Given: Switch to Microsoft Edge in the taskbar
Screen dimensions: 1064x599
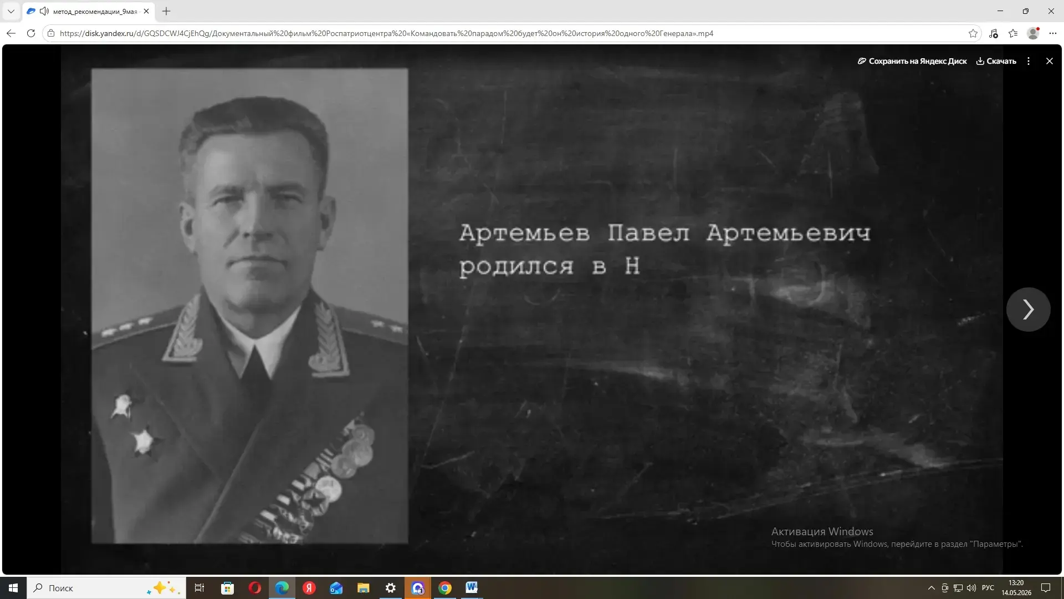Looking at the screenshot, I should [x=282, y=588].
